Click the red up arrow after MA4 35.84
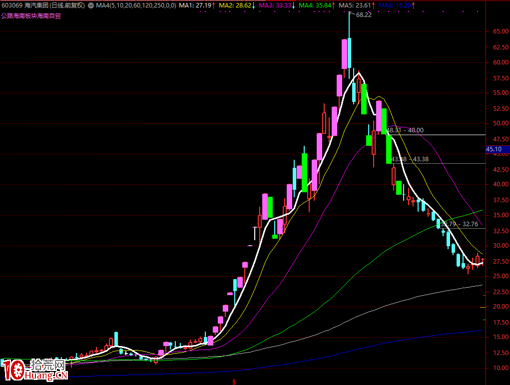 (333, 6)
